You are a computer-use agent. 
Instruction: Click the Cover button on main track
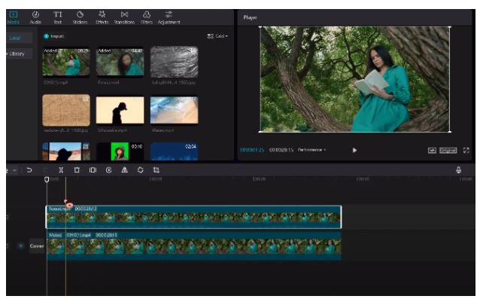(x=37, y=246)
